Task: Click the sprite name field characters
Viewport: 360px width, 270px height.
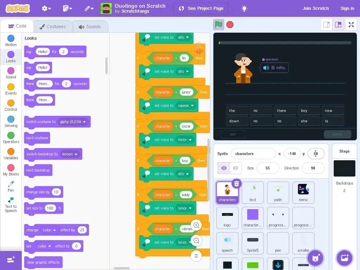Action: tap(253, 154)
